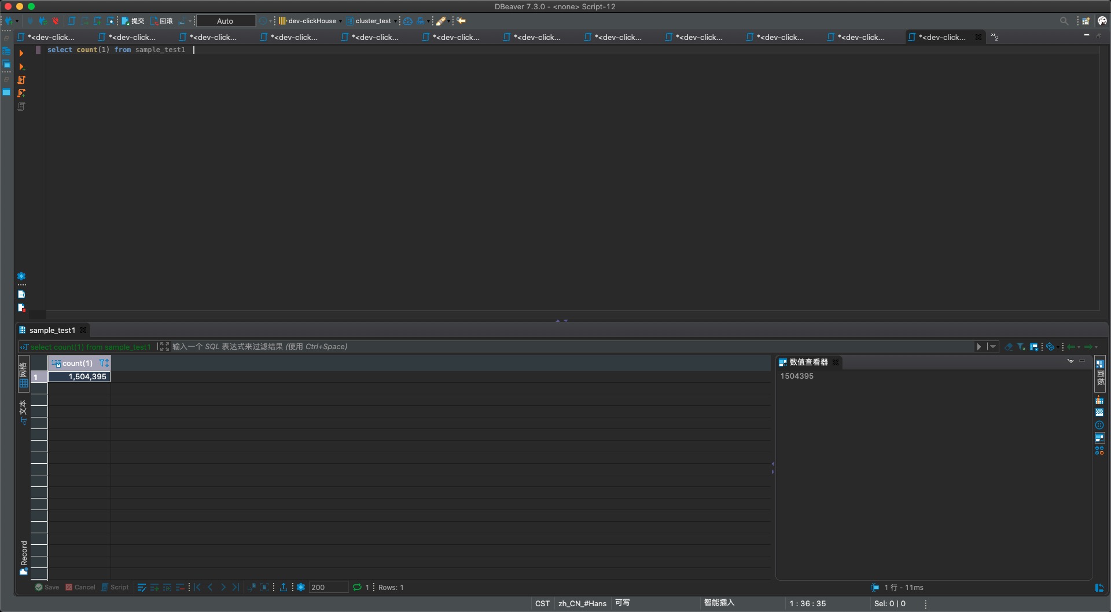Expand the brush tool dropdown arrow
Viewport: 1111px width, 612px height.
click(x=448, y=21)
